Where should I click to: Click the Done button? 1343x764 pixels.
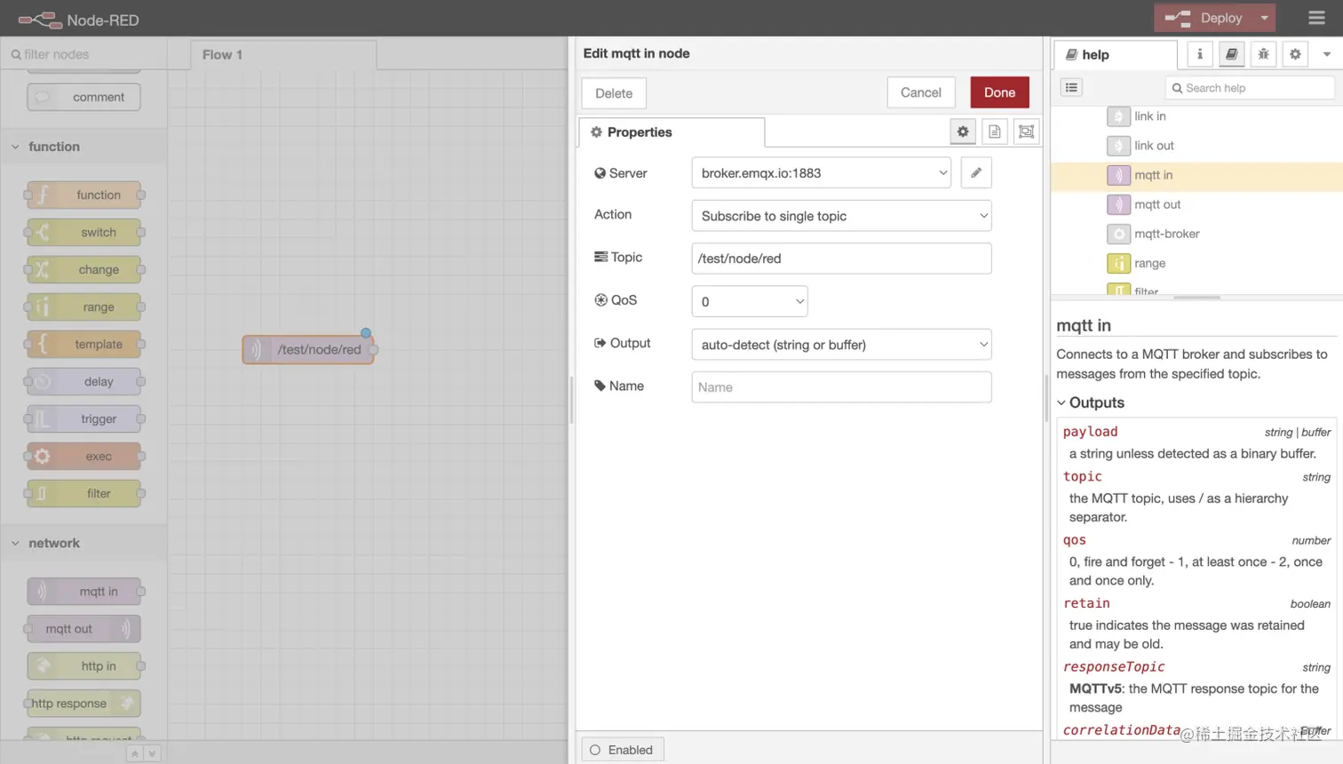coord(998,92)
